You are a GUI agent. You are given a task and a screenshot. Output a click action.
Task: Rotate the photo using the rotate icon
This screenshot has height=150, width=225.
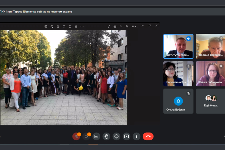click(52, 26)
